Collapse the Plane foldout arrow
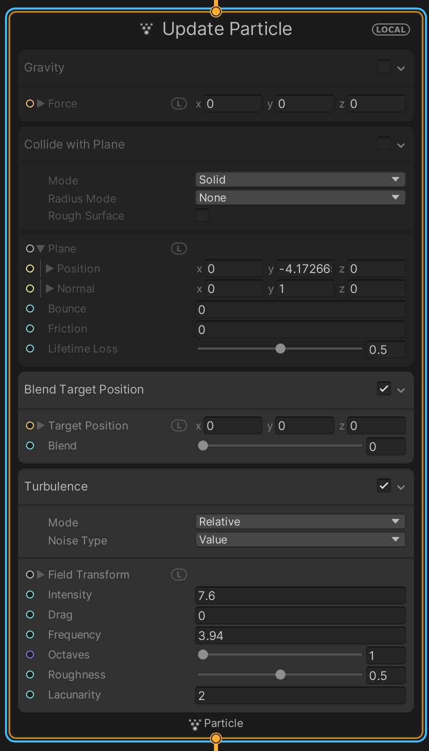This screenshot has width=429, height=751. tap(41, 248)
